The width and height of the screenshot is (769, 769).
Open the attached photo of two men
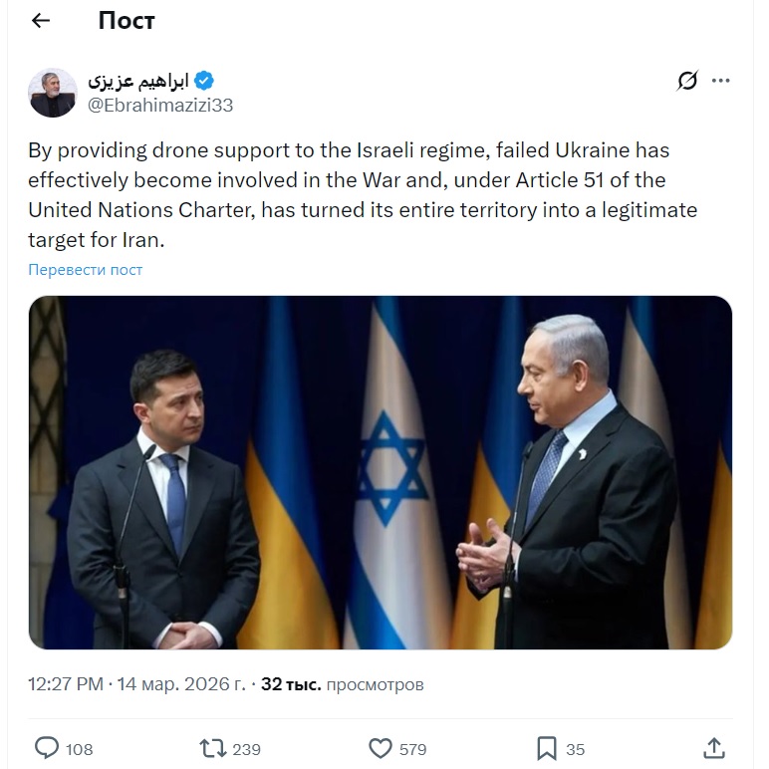pyautogui.click(x=380, y=472)
